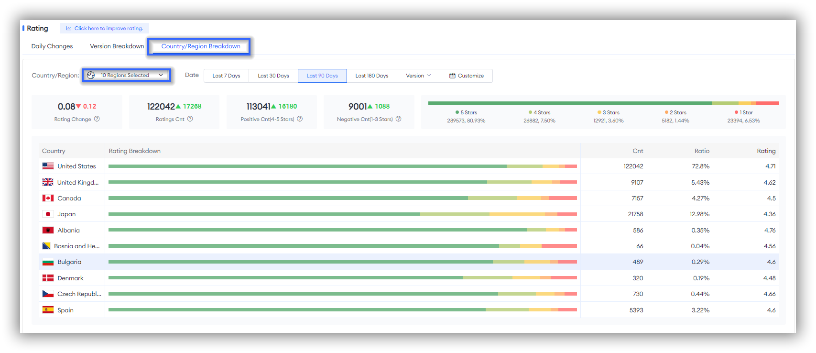Click the Japan rating breakdown bar
Viewport: 816px width, 353px height.
343,214
